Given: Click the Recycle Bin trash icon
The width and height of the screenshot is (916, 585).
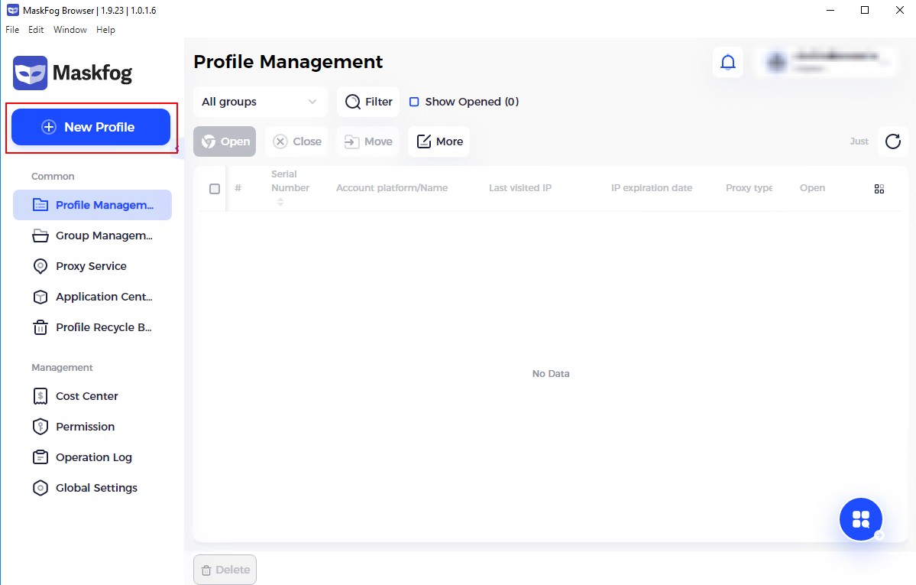Looking at the screenshot, I should (40, 327).
